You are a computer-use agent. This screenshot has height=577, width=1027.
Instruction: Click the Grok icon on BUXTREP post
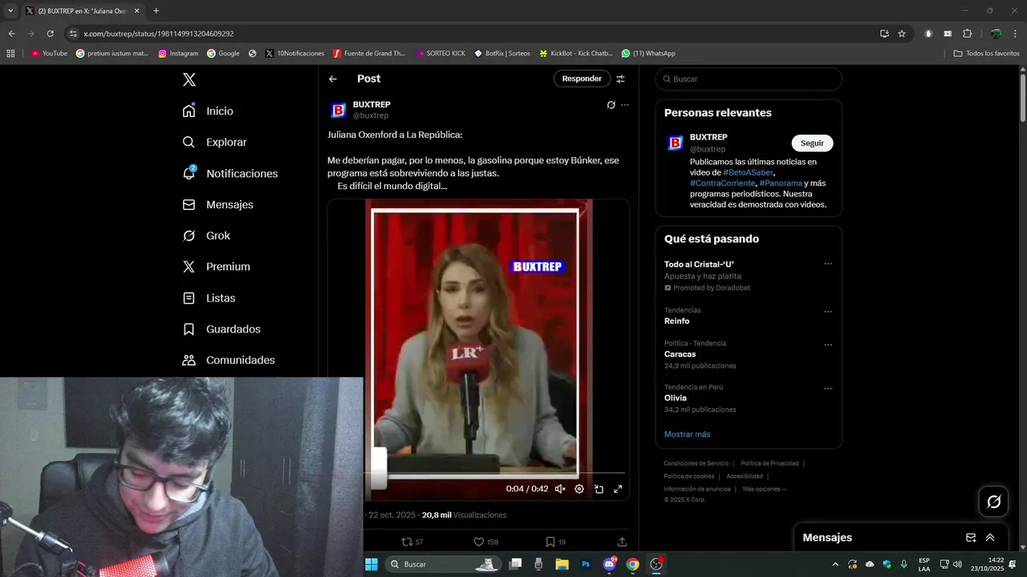point(611,105)
